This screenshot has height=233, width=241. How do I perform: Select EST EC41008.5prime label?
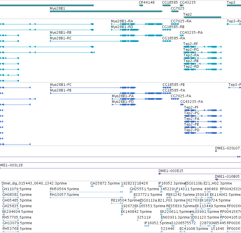pyautogui.click(x=194, y=229)
